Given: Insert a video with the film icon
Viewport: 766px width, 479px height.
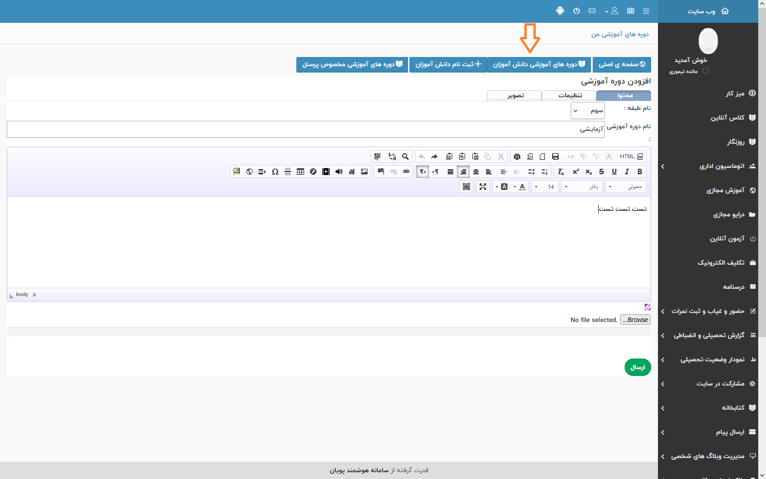Looking at the screenshot, I should (x=326, y=172).
